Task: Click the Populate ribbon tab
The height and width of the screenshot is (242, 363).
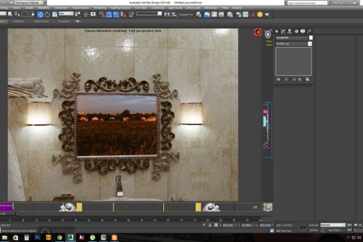Action: [64, 21]
